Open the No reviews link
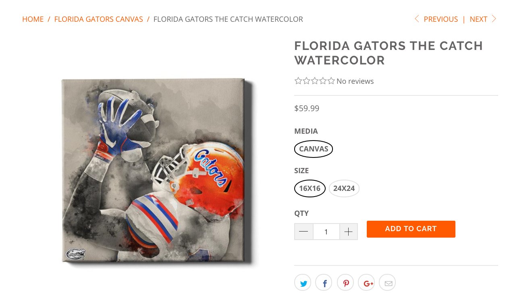532x294 pixels. [355, 81]
